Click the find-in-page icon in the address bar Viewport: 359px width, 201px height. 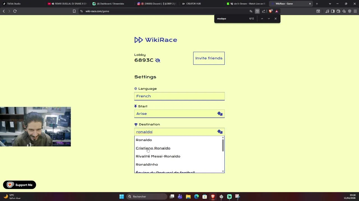(257, 11)
